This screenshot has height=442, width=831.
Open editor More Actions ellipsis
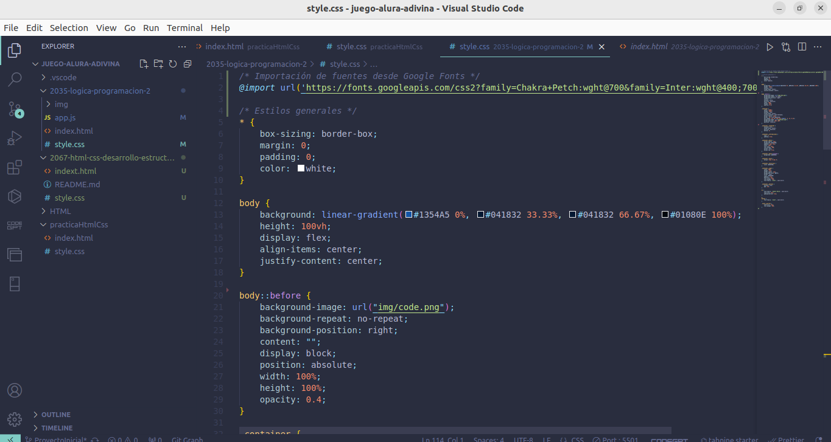(818, 47)
